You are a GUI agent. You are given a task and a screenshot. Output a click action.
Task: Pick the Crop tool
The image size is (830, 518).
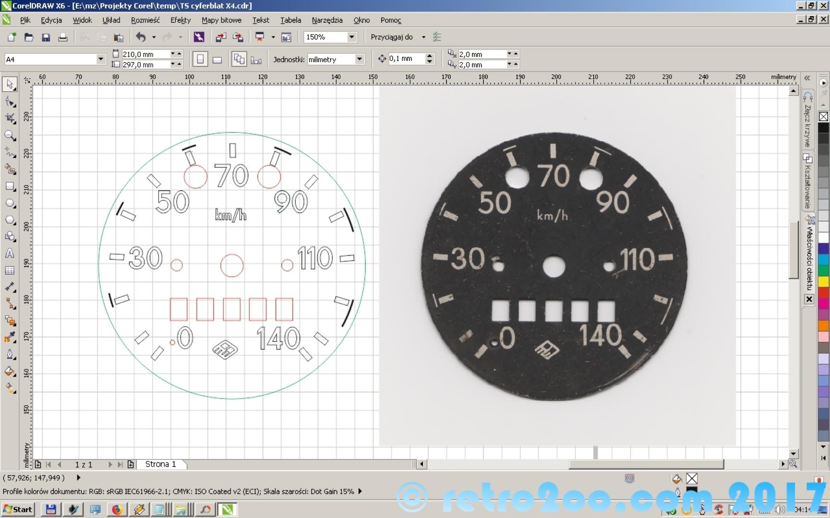pyautogui.click(x=10, y=118)
